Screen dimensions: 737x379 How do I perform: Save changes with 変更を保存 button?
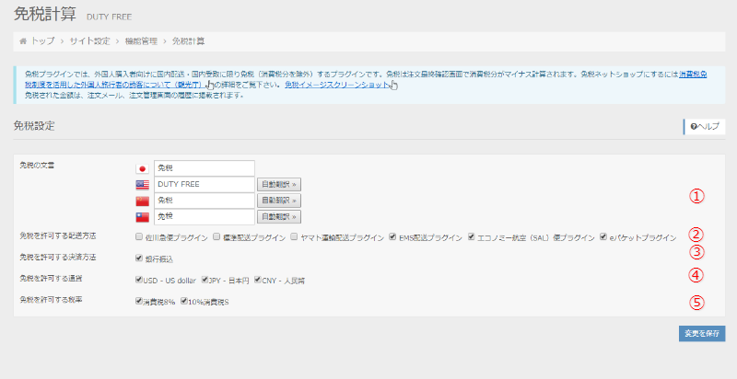point(699,333)
